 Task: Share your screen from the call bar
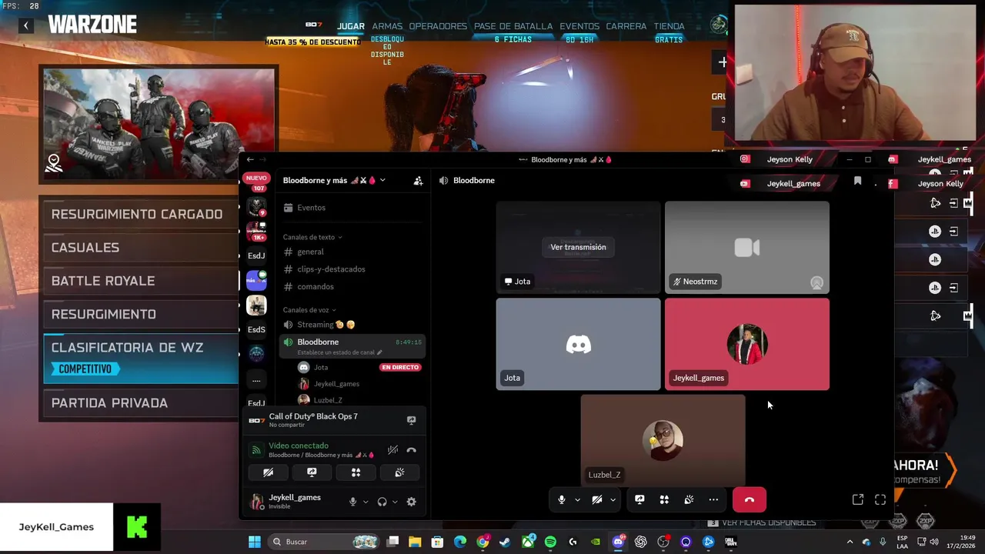[639, 500]
